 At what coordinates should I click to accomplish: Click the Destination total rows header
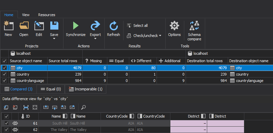point(207,61)
